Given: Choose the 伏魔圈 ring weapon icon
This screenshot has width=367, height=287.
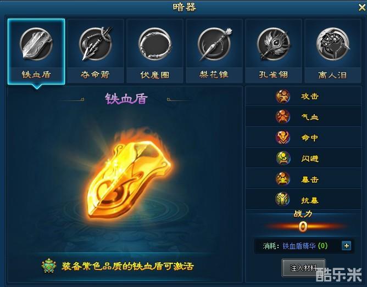Looking at the screenshot, I should click(x=155, y=44).
